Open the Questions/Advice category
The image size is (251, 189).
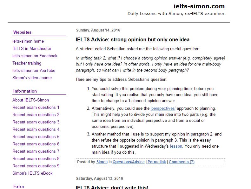coord(129,162)
